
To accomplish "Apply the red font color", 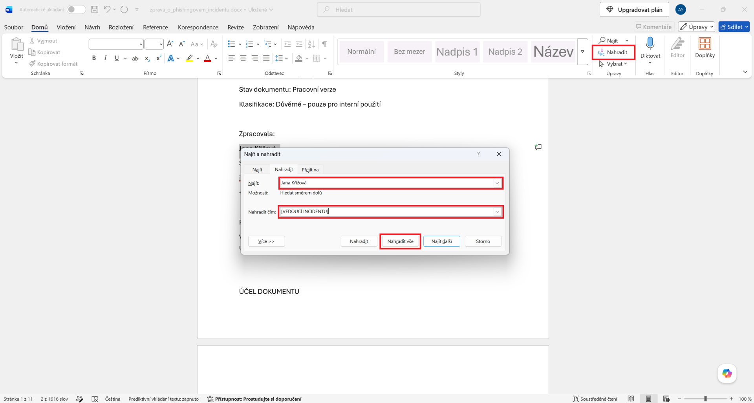I will click(x=208, y=58).
